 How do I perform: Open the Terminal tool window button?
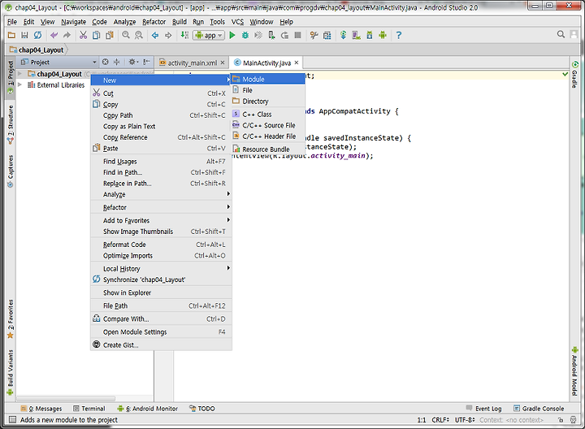point(89,409)
